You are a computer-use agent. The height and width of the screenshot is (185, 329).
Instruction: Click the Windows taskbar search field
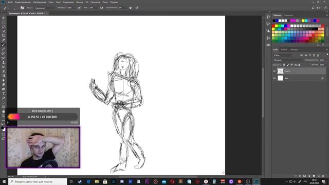[38, 181]
